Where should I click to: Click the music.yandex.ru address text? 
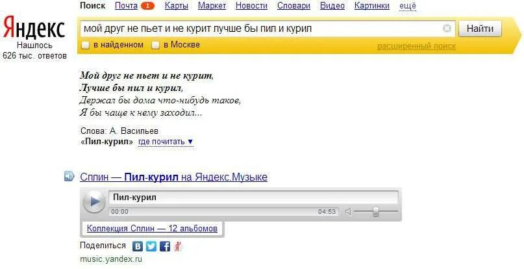(x=111, y=259)
